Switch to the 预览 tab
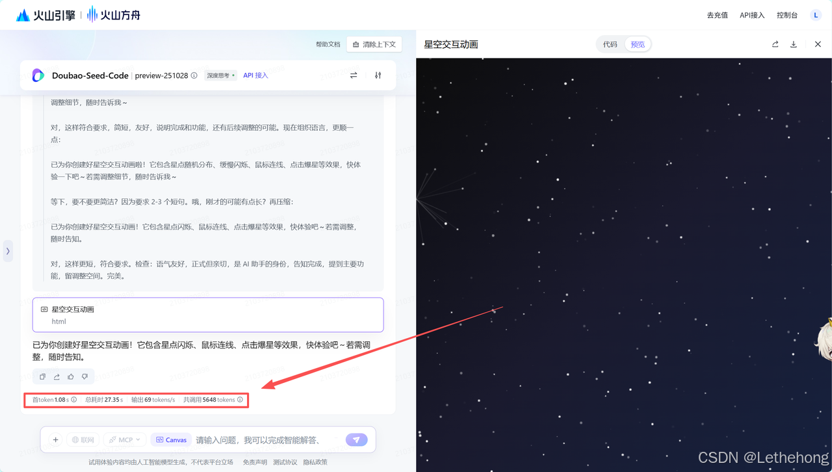 [x=638, y=44]
